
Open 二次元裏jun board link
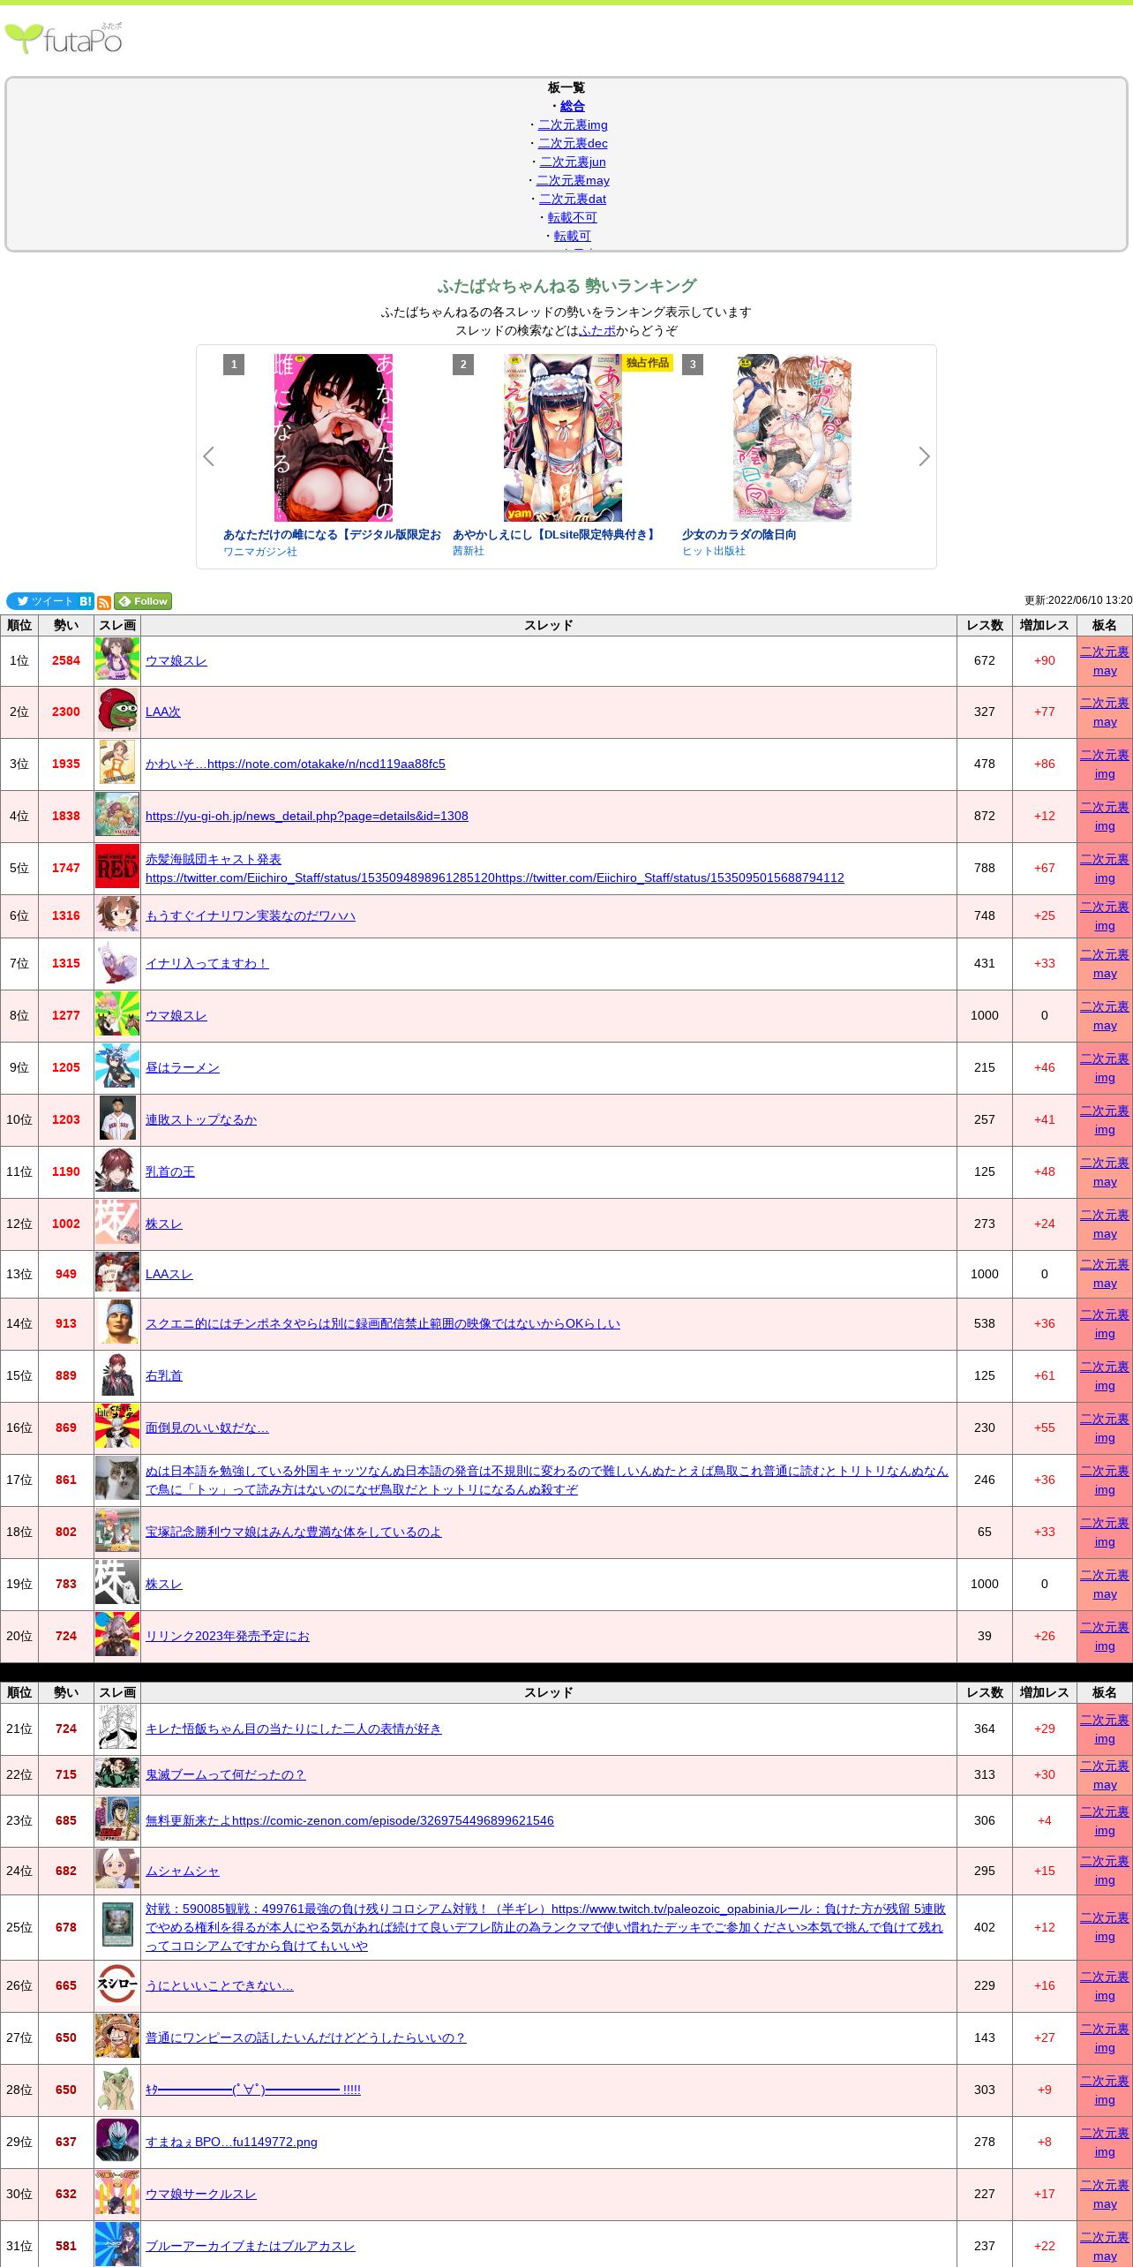(x=573, y=162)
